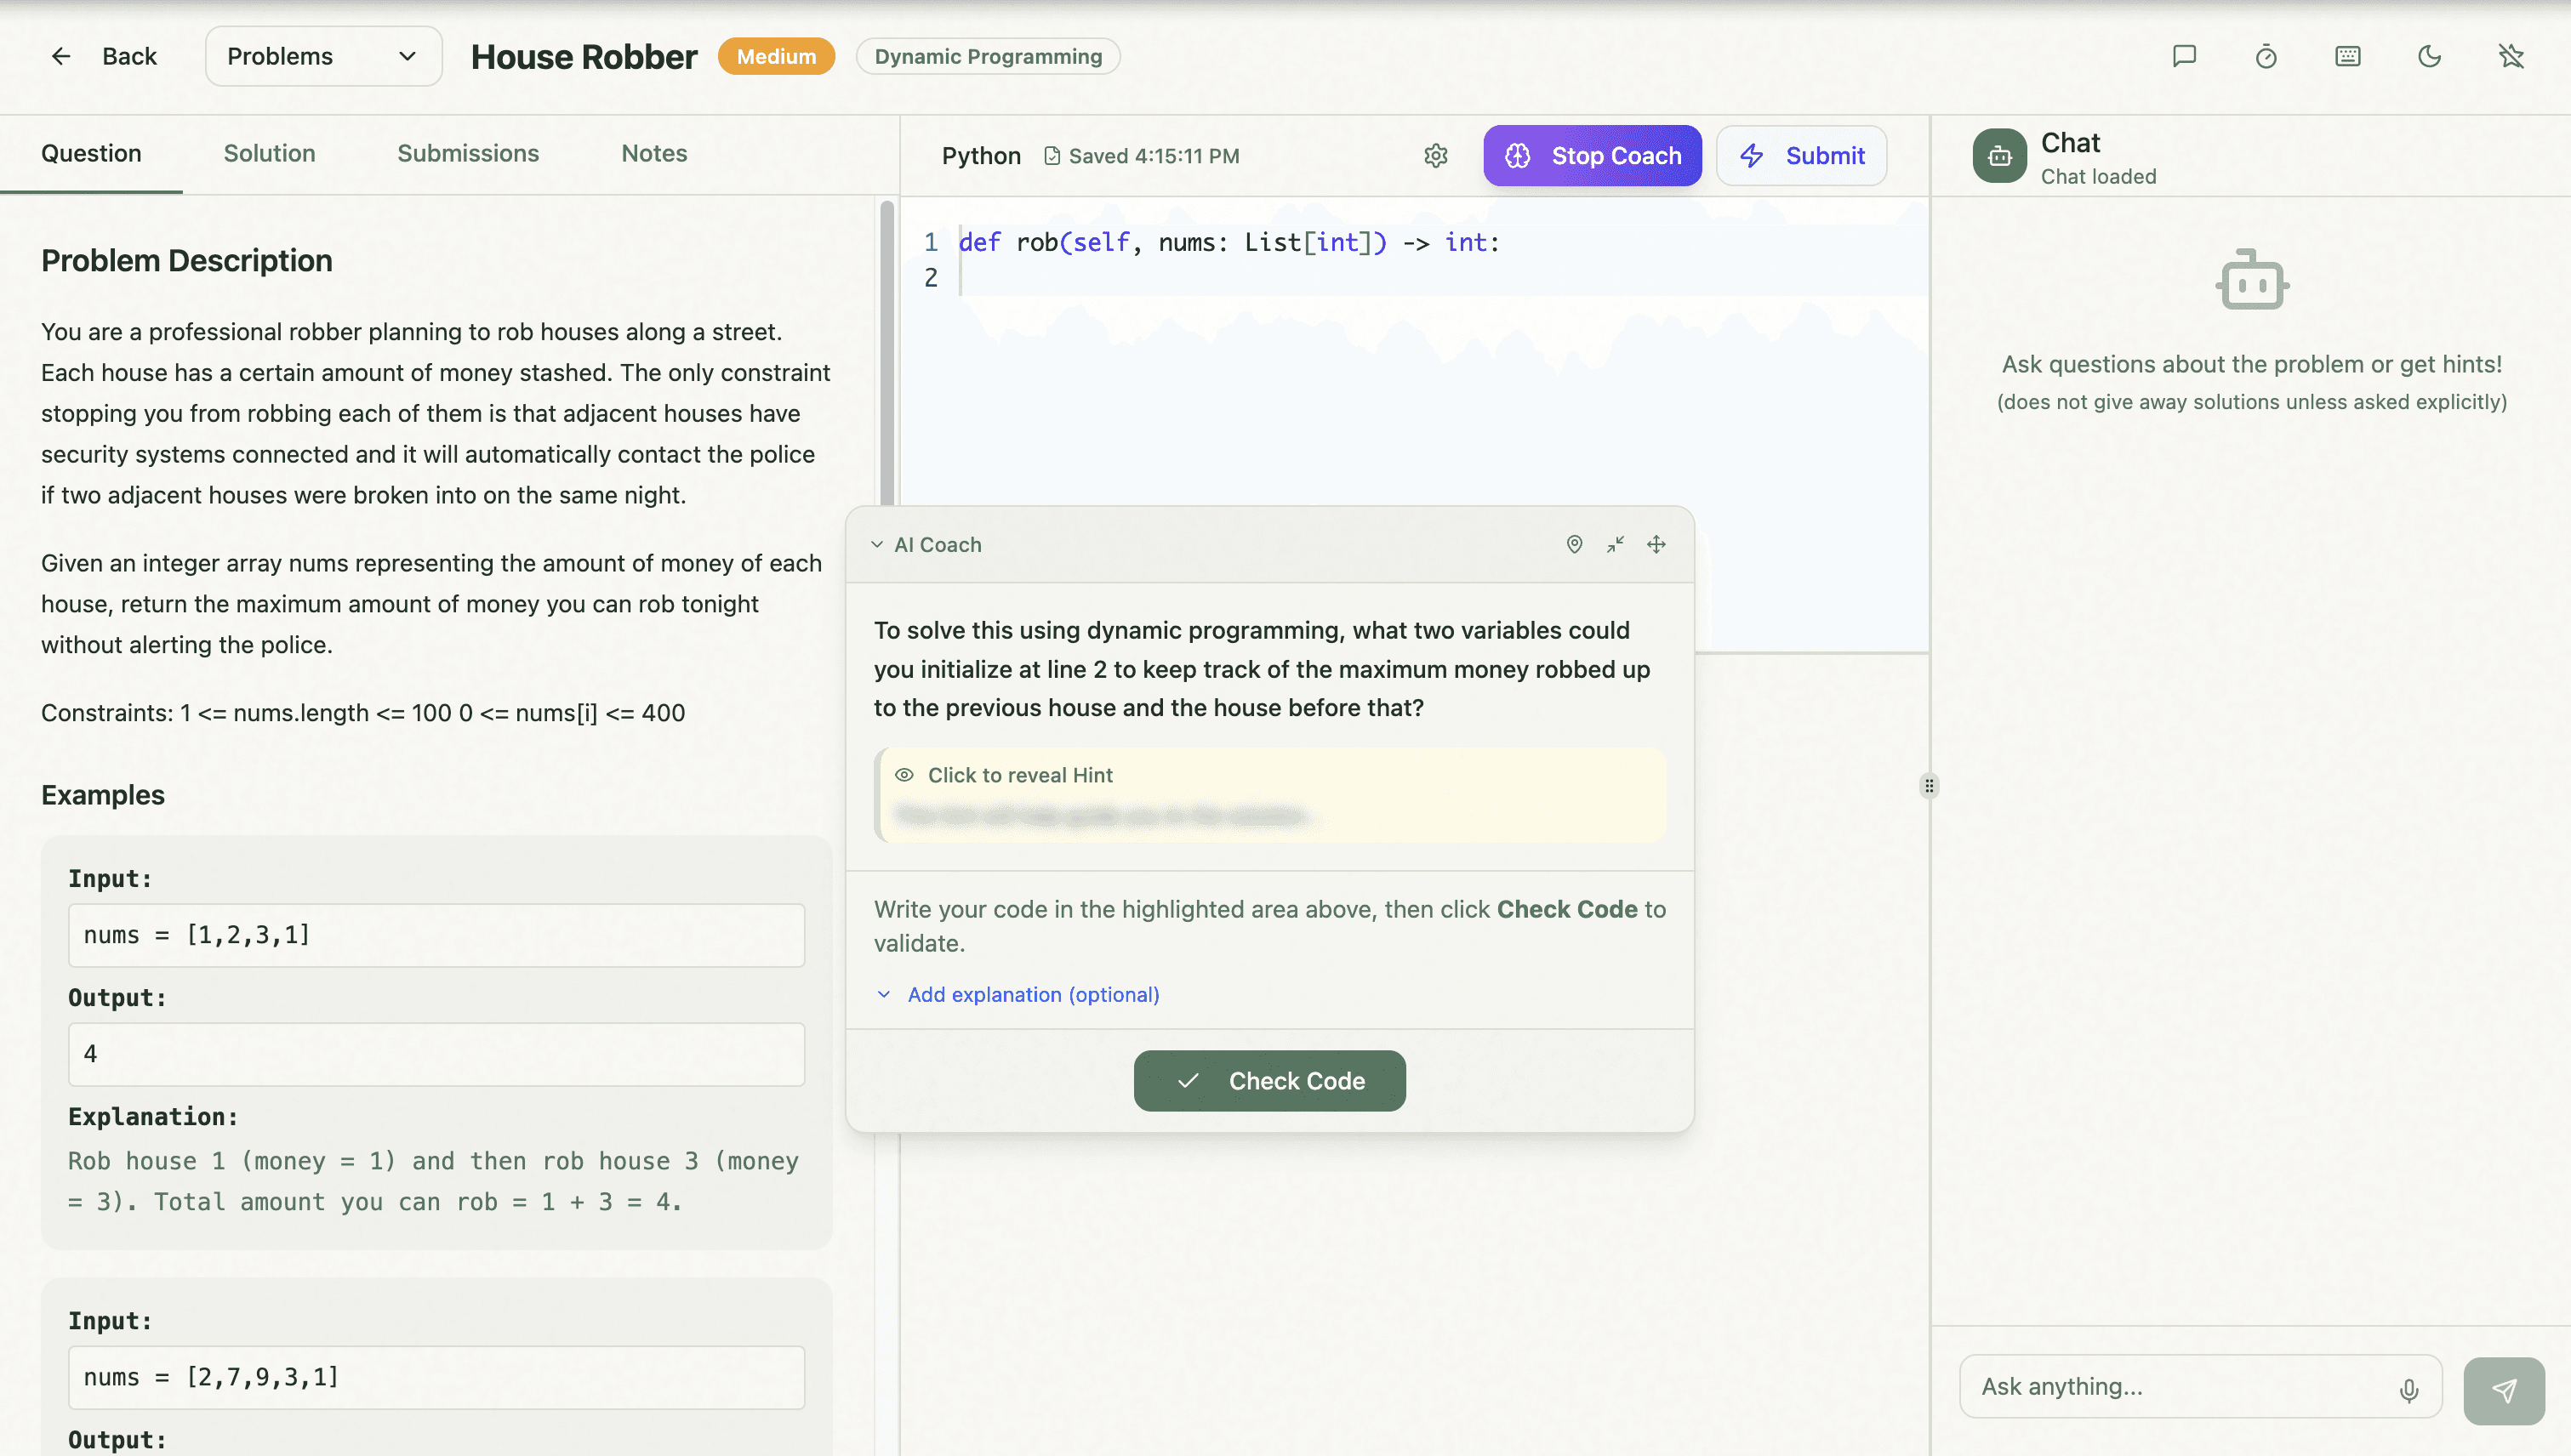Click the crossed-out star icon
This screenshot has height=1456, width=2571.
click(2510, 56)
